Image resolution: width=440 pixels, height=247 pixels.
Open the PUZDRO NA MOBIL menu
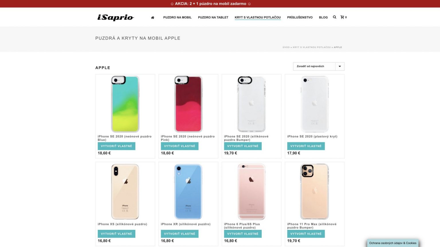tap(177, 17)
